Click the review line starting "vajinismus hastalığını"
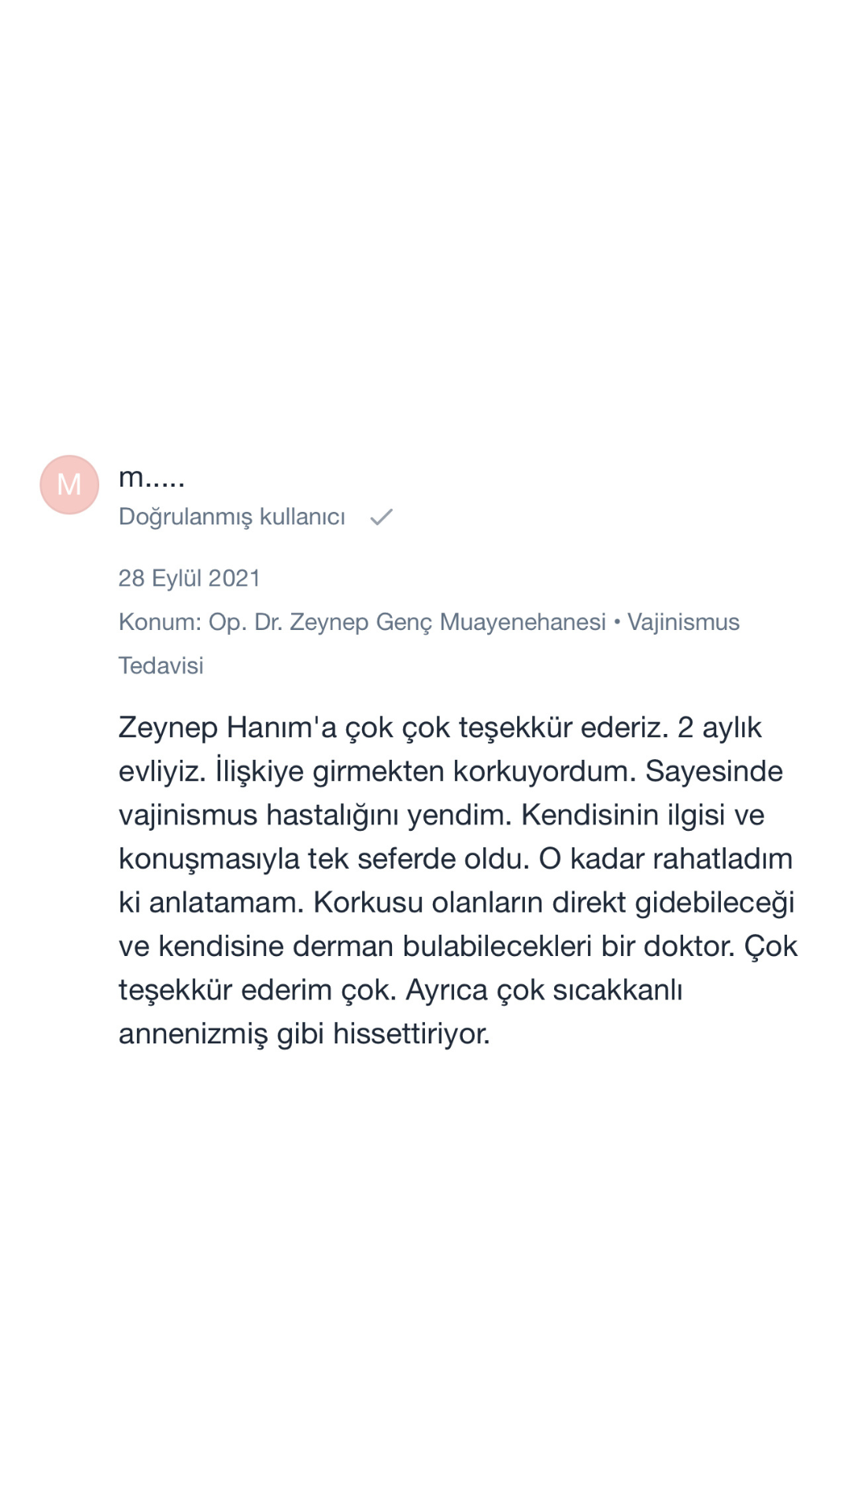850x1512 pixels. pos(441,815)
